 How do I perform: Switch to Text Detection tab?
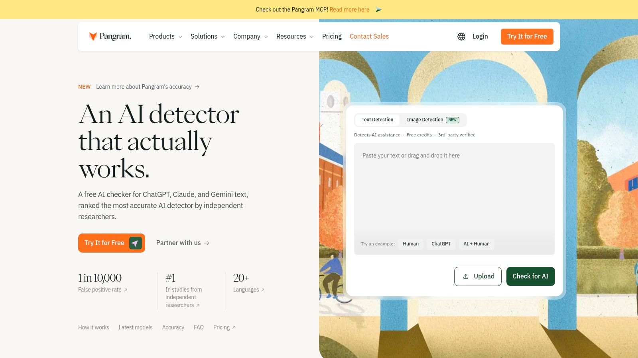click(377, 120)
